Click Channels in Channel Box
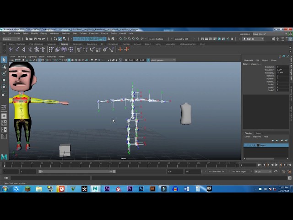Viewport: 293px width, 220px height. [248, 60]
